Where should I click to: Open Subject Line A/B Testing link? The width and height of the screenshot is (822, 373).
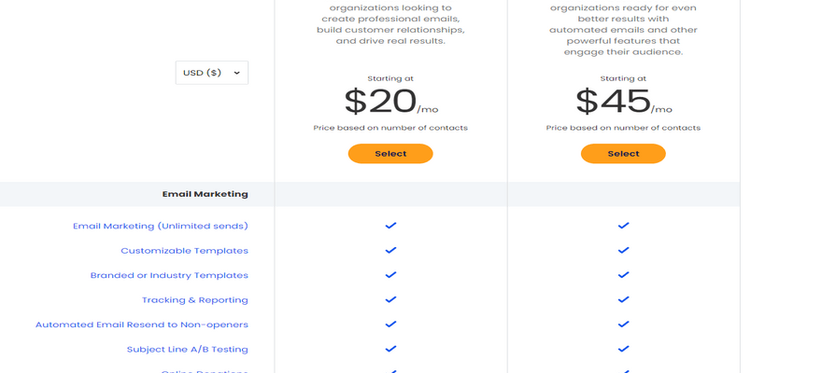(x=188, y=350)
